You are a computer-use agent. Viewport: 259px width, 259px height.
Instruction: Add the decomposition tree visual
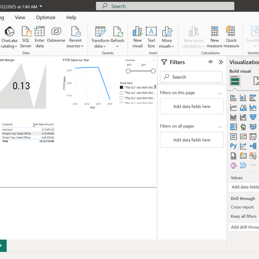253,146
